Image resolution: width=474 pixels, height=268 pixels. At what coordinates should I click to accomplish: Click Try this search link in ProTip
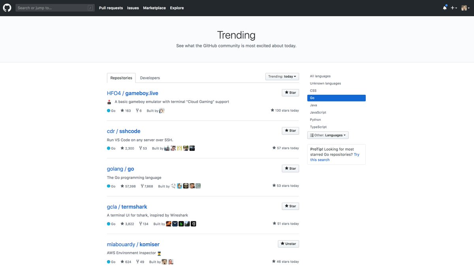click(335, 157)
